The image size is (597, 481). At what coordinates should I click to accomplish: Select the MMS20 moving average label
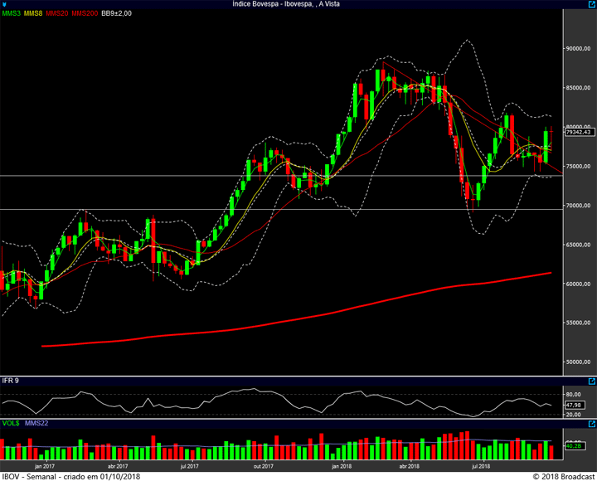(x=57, y=13)
